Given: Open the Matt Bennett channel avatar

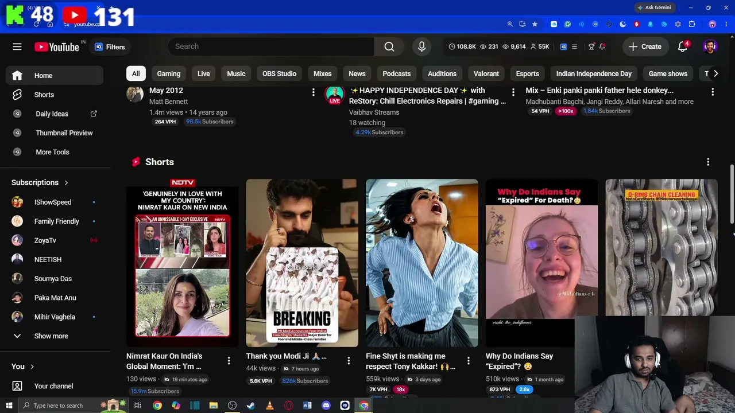Looking at the screenshot, I should pyautogui.click(x=135, y=94).
